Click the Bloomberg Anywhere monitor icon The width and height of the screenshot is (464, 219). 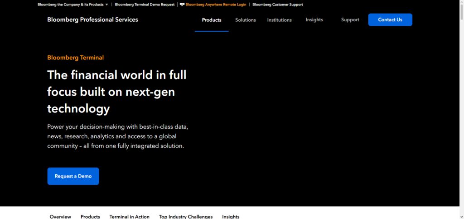pos(182,5)
